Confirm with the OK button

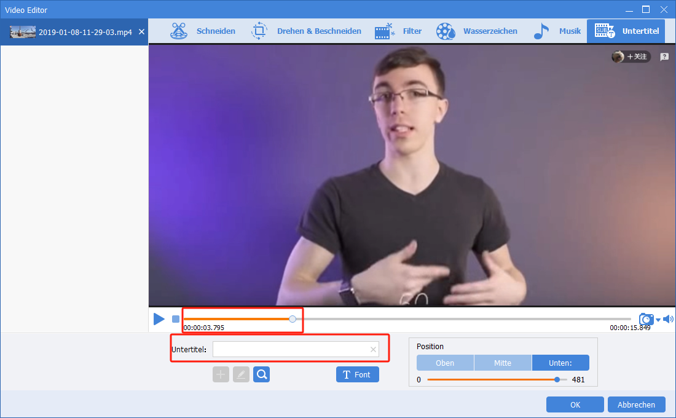click(575, 404)
